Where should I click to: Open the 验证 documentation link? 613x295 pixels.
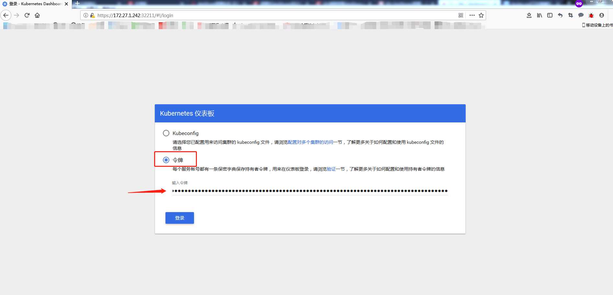331,169
